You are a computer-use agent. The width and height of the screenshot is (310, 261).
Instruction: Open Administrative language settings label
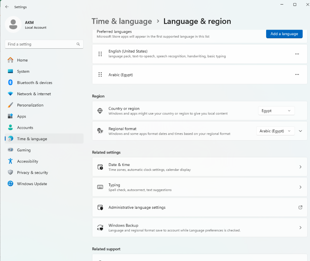137,207
